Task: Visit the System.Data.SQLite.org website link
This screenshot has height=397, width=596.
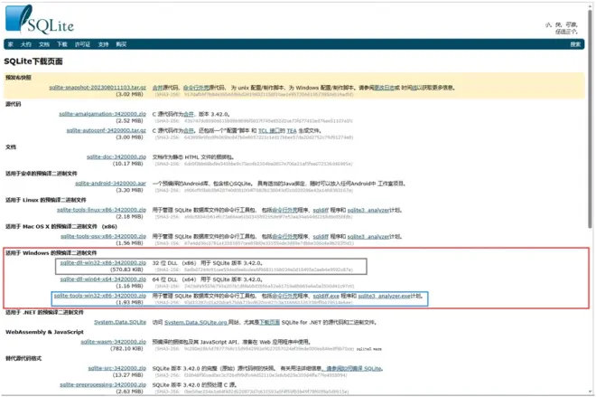Action: click(196, 322)
